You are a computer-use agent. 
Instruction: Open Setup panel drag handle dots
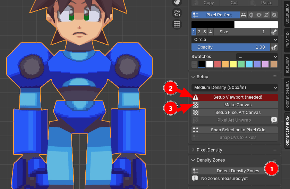coord(275,76)
